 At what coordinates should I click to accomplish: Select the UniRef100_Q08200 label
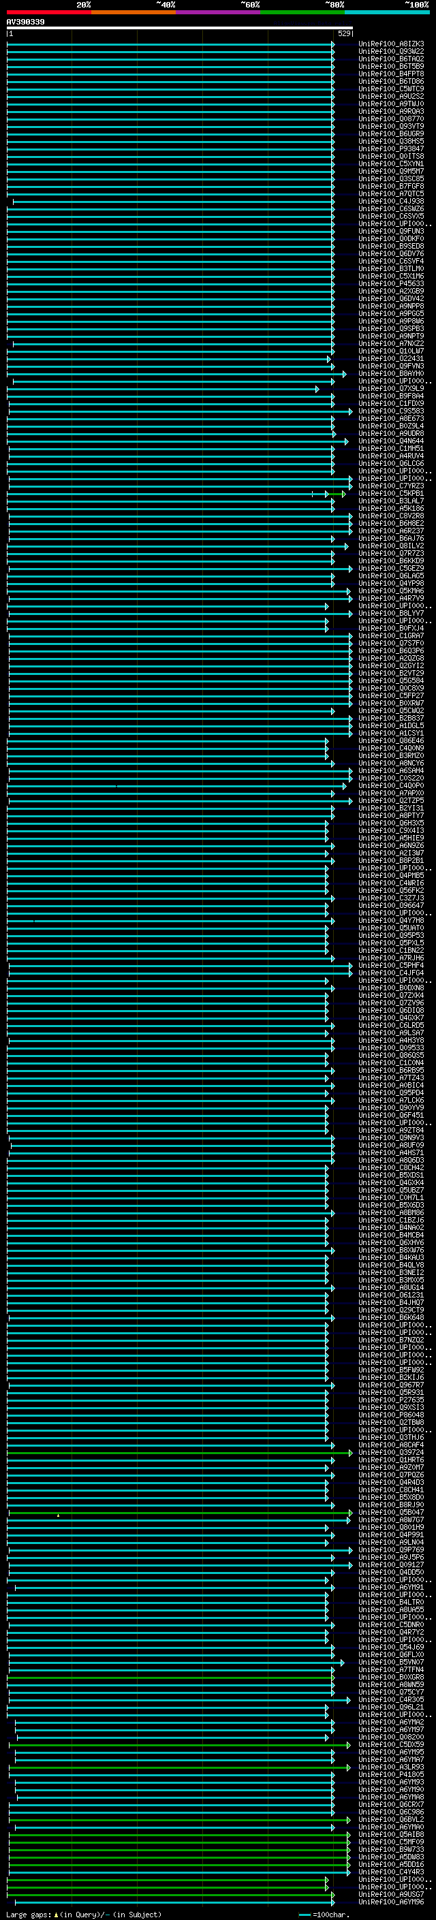tap(391, 1737)
